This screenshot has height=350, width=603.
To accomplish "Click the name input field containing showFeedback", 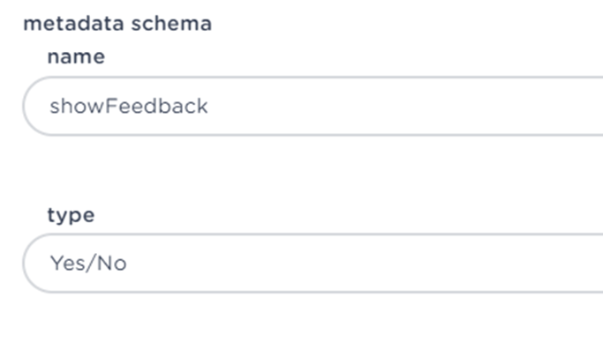I will [x=313, y=106].
